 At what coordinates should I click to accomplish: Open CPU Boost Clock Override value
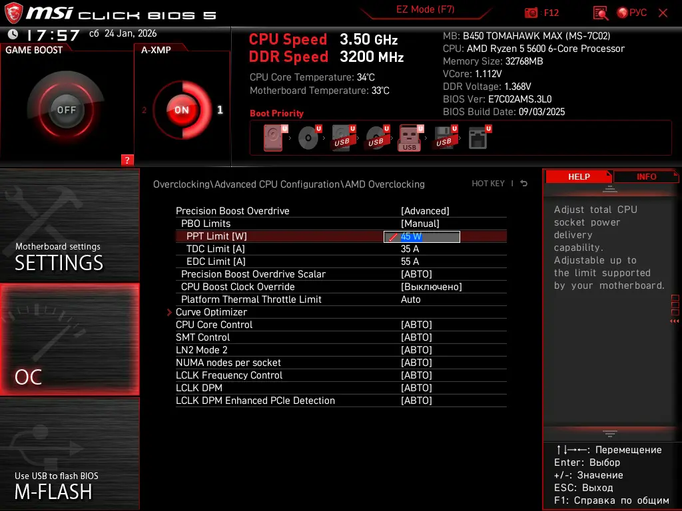point(431,287)
